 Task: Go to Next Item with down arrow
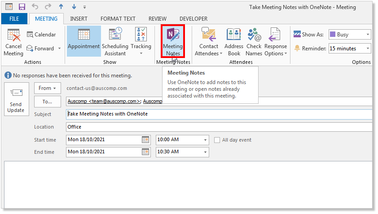[74, 7]
